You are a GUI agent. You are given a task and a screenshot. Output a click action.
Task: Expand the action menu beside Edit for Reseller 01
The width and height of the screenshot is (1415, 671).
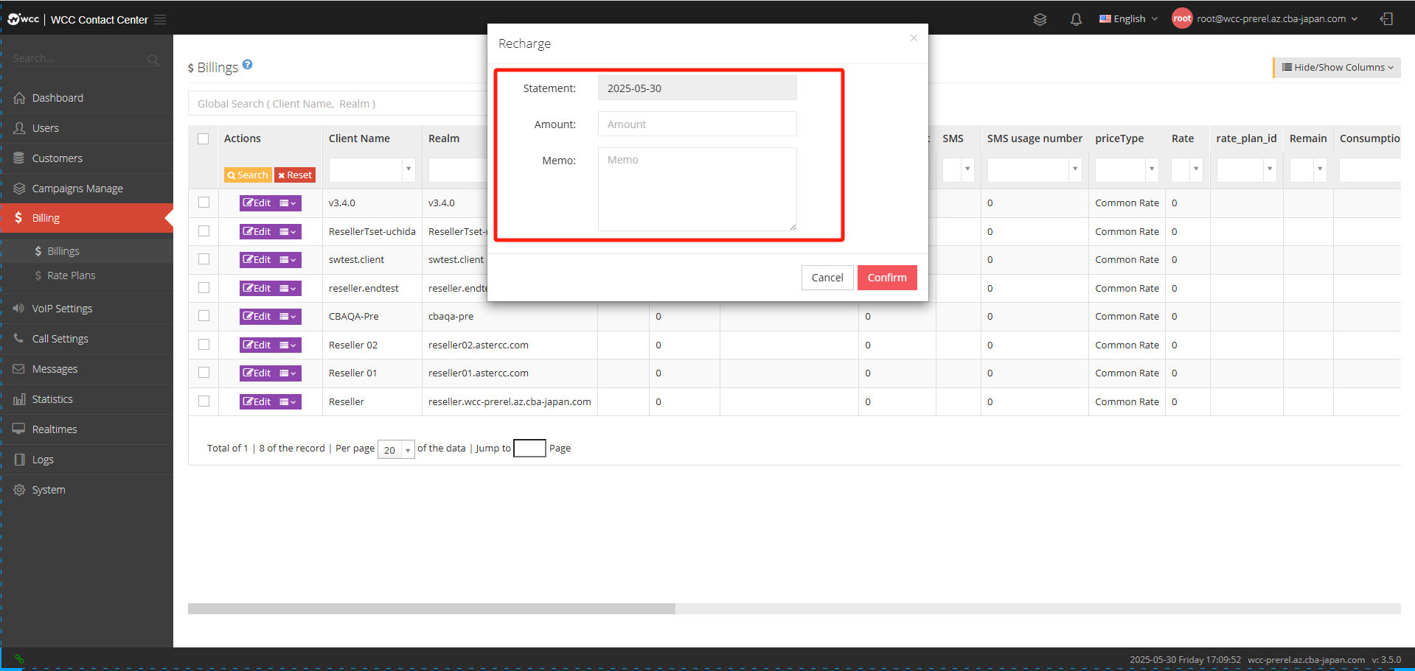point(288,373)
